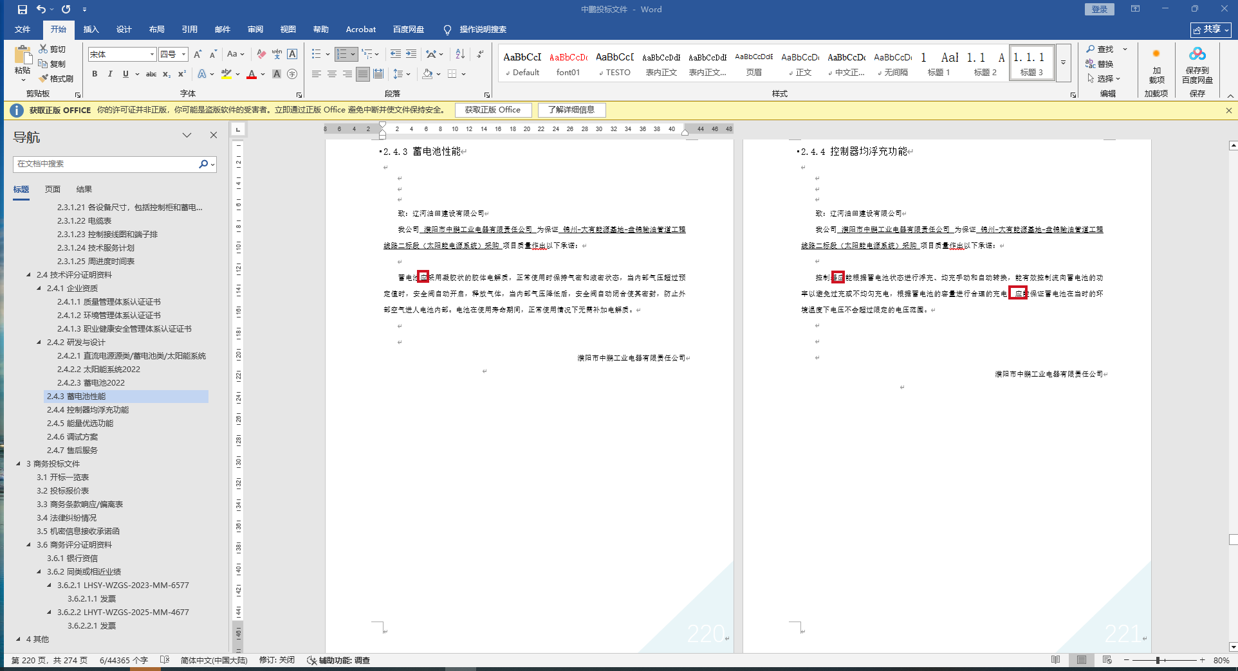Open the 文件 File menu
Image resolution: width=1238 pixels, height=671 pixels.
pos(23,30)
